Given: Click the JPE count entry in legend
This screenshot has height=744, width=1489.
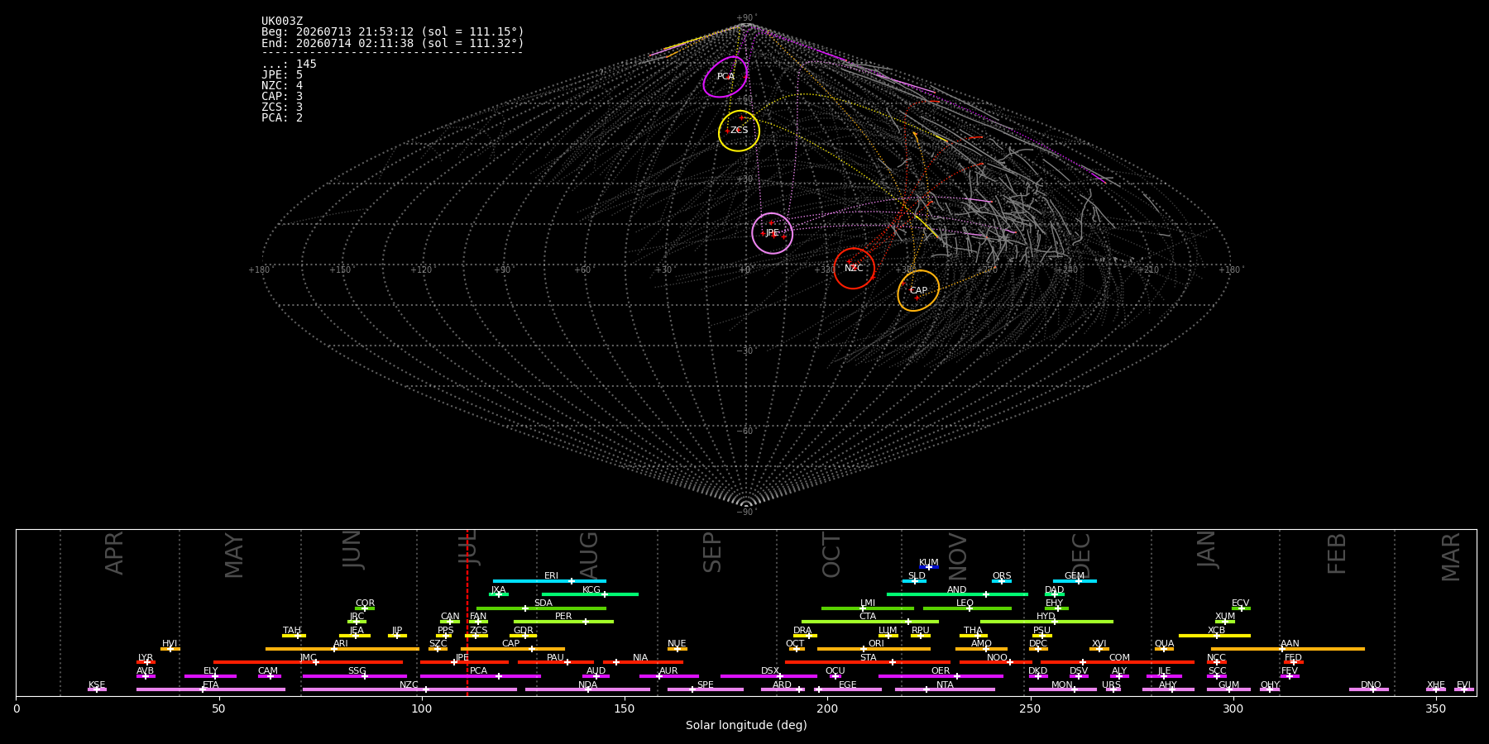Looking at the screenshot, I should coord(282,75).
